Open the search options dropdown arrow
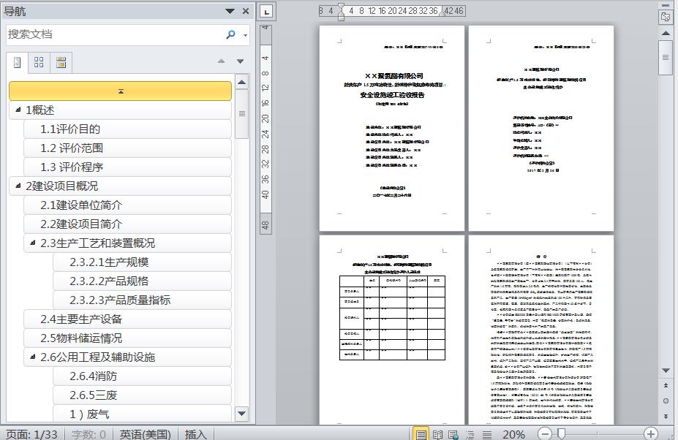678x440 pixels. pyautogui.click(x=245, y=35)
